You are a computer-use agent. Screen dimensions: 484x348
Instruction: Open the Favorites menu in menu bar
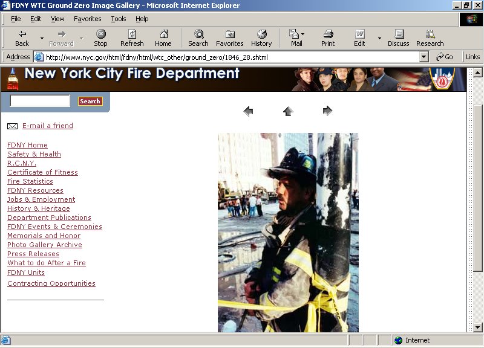(88, 19)
